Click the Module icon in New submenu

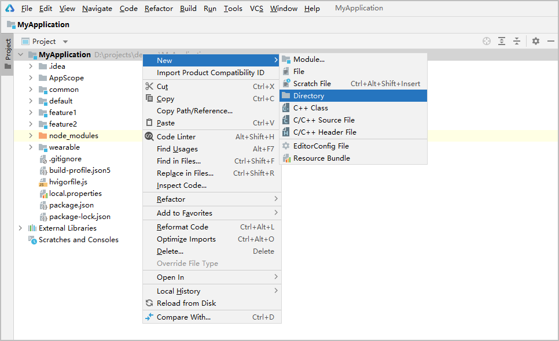[x=286, y=60]
